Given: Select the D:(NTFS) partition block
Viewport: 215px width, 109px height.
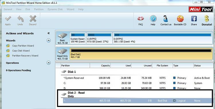Looking at the screenshot, I should point(163,38).
